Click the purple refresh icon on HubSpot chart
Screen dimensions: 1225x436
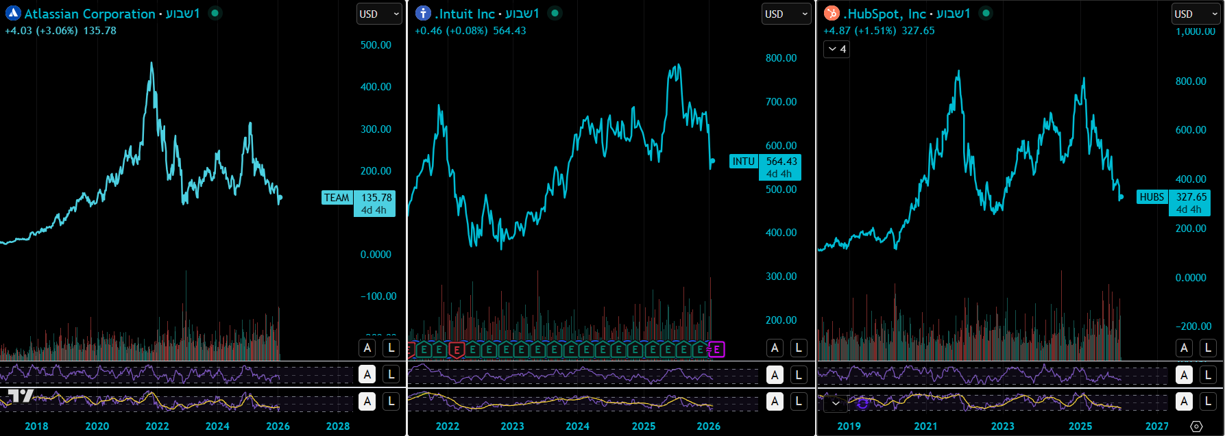coord(862,403)
